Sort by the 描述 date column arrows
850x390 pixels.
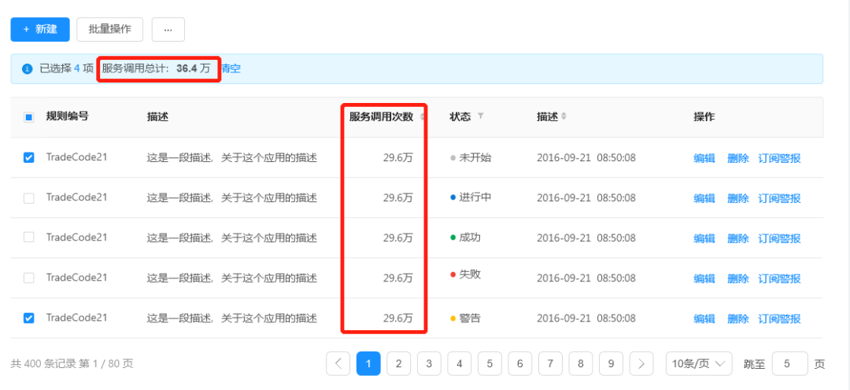click(x=564, y=116)
